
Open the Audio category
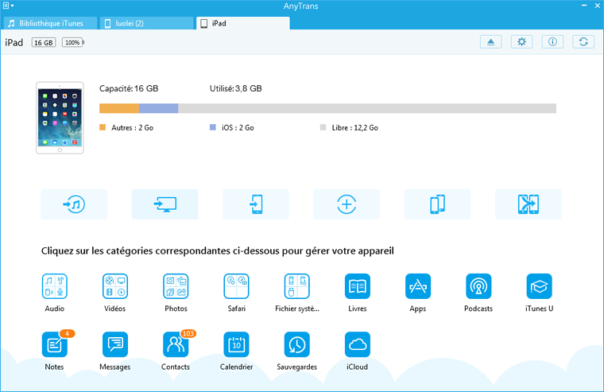tap(55, 286)
